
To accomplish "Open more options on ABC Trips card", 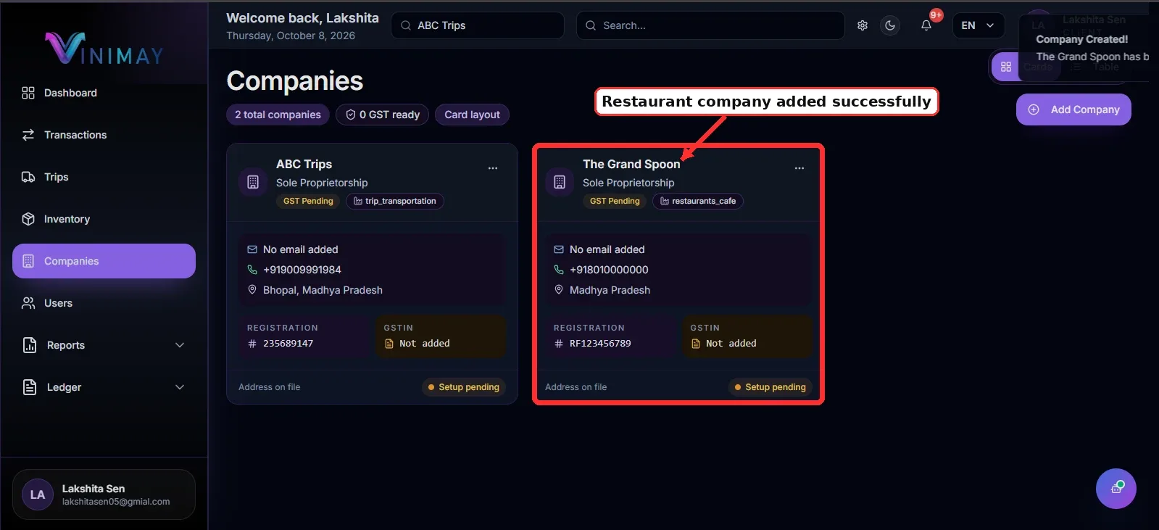I will pyautogui.click(x=493, y=168).
